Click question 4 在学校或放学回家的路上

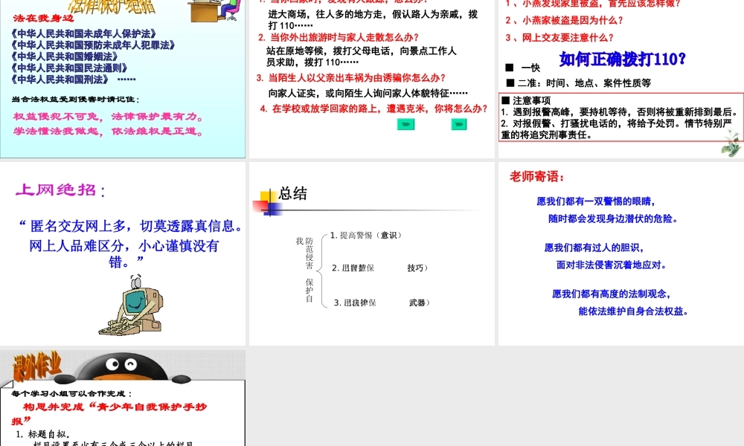(374, 109)
